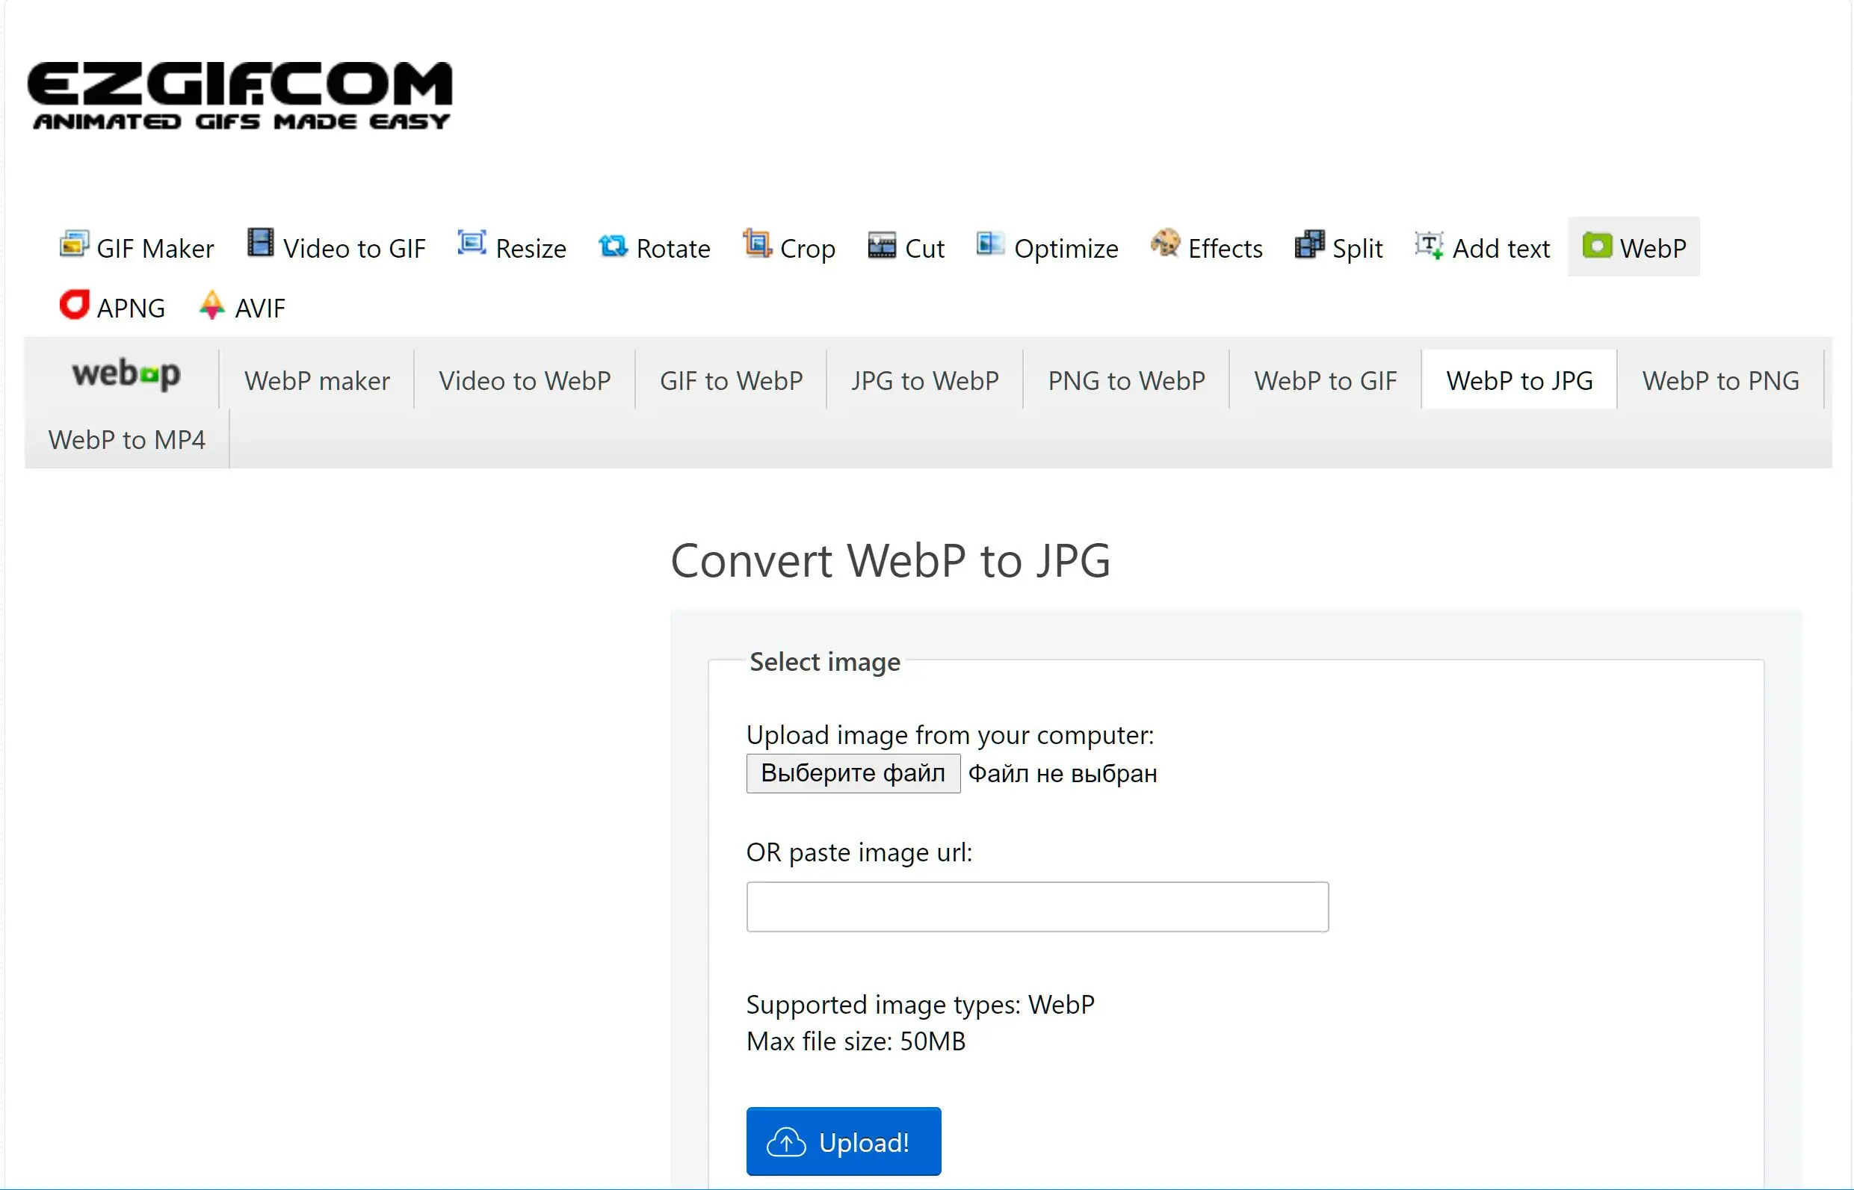Navigate to GIF to WebP converter
Screen dimensions: 1854x1190
[729, 378]
